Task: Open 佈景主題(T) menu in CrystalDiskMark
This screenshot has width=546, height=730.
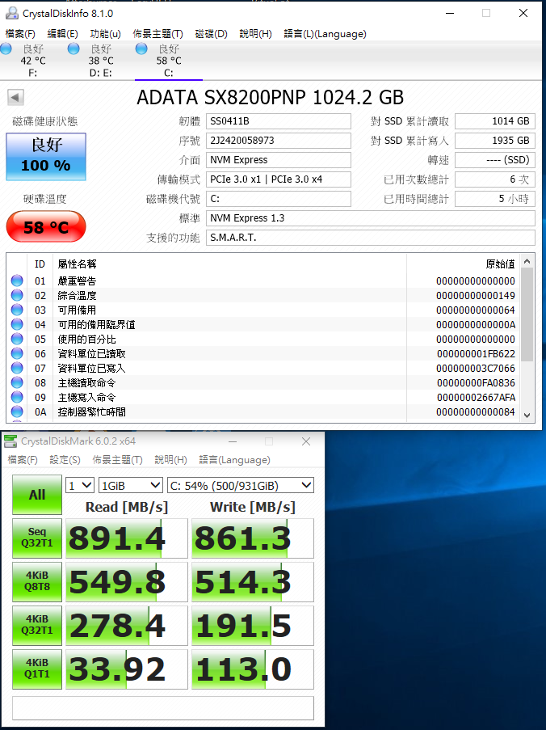Action: tap(118, 460)
